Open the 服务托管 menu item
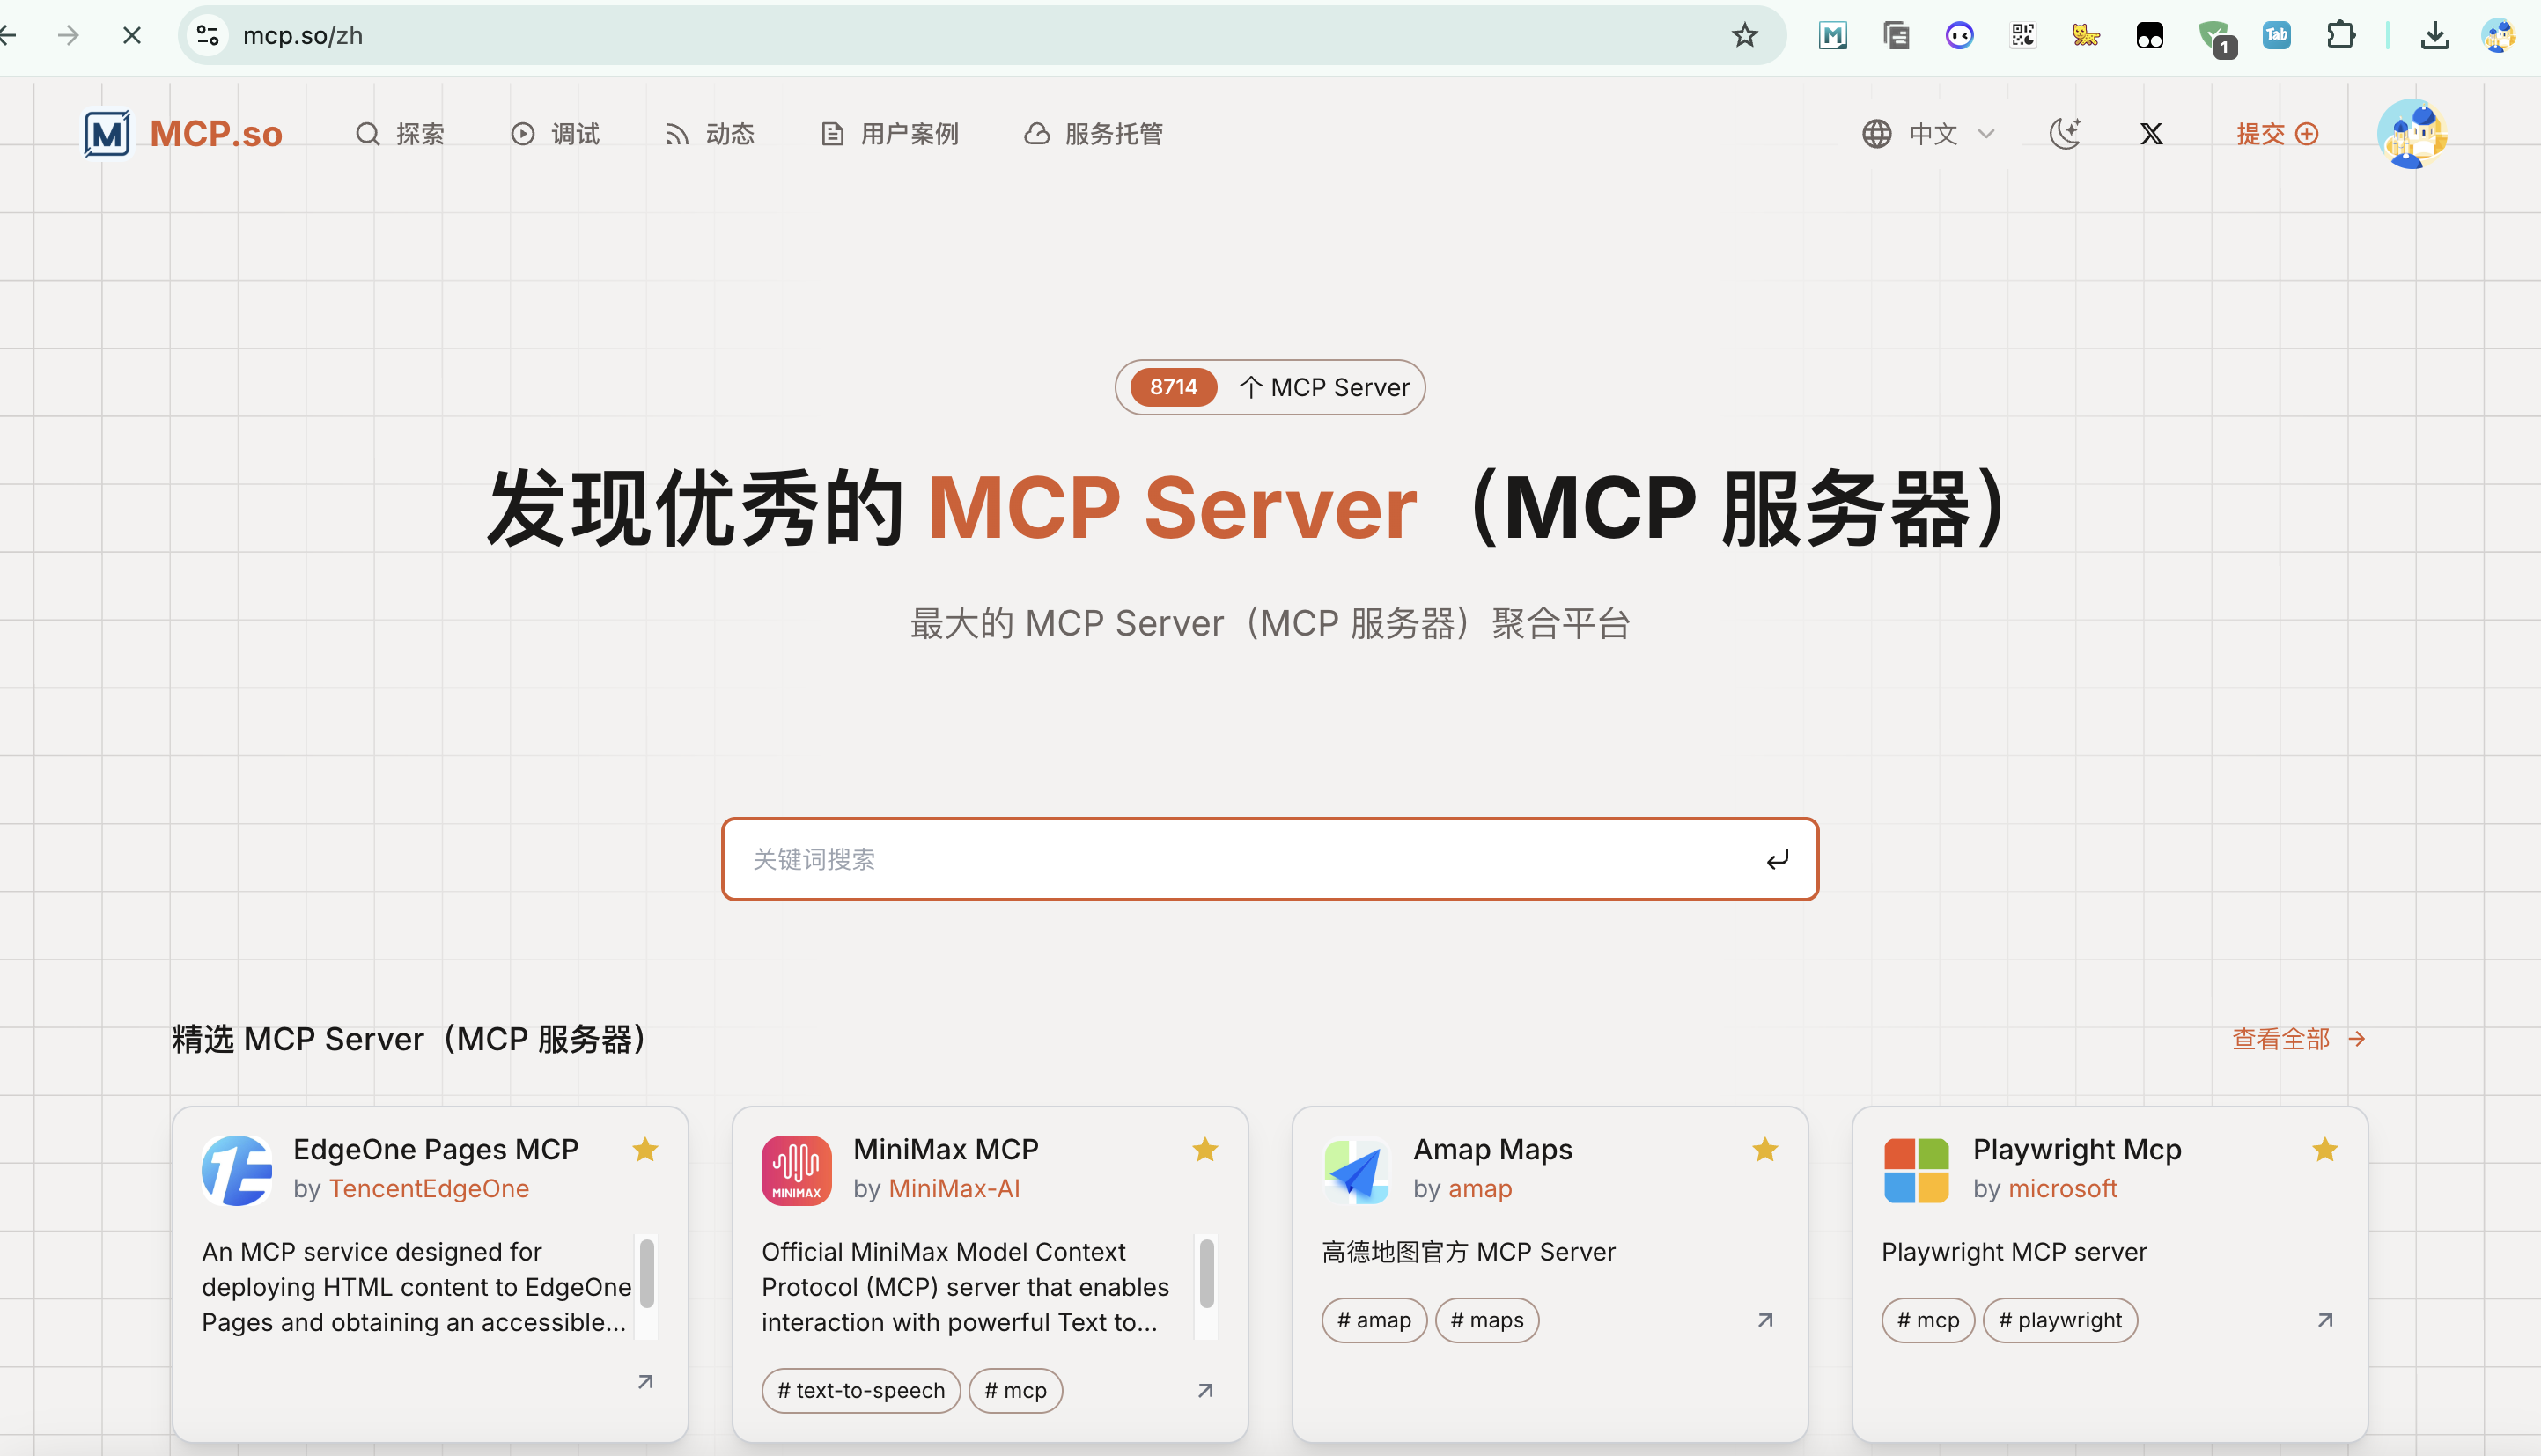This screenshot has height=1456, width=2541. (1113, 133)
